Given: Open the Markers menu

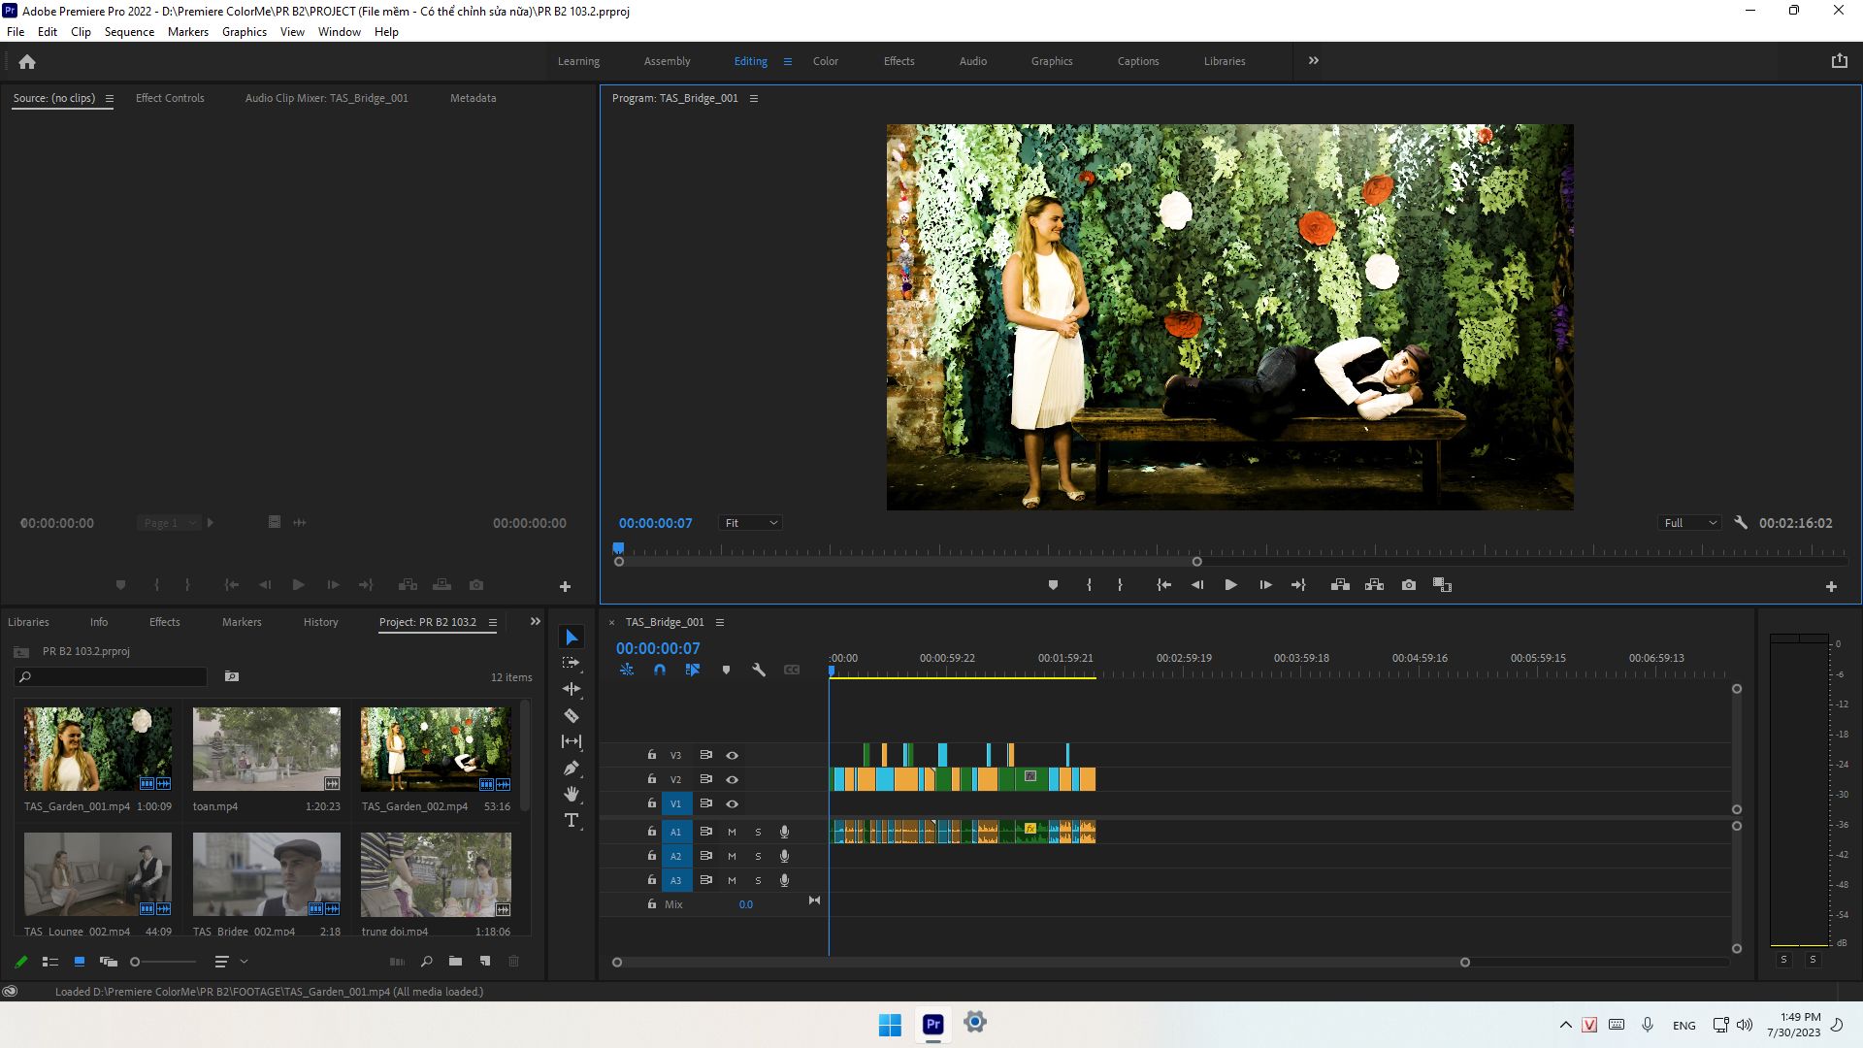Looking at the screenshot, I should [187, 32].
